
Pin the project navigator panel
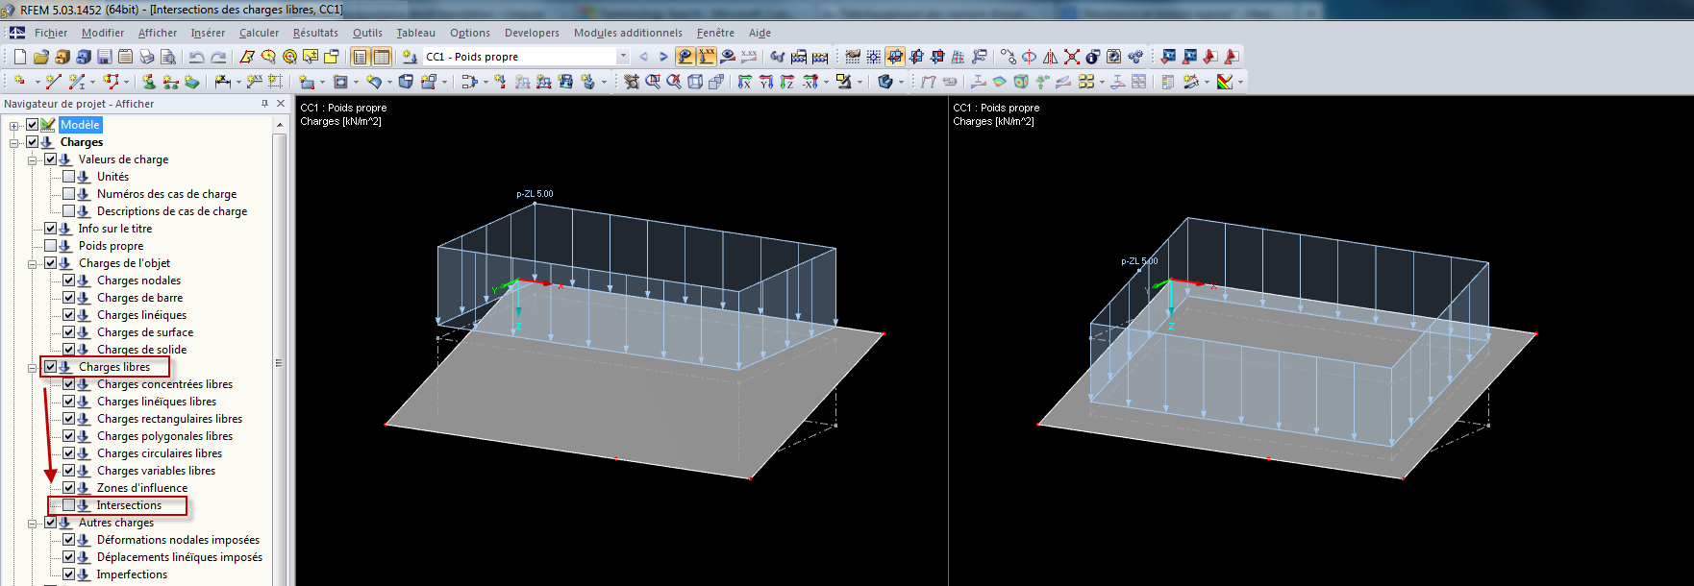point(264,104)
